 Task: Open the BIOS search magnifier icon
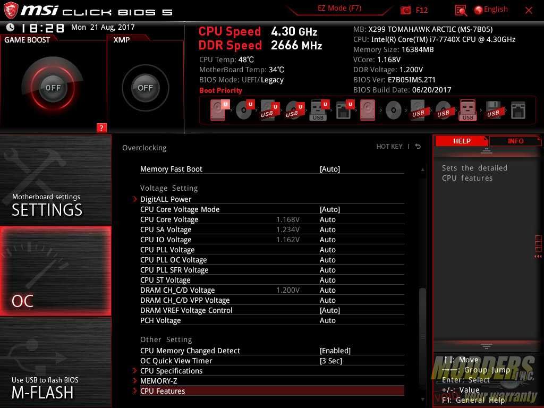click(461, 11)
